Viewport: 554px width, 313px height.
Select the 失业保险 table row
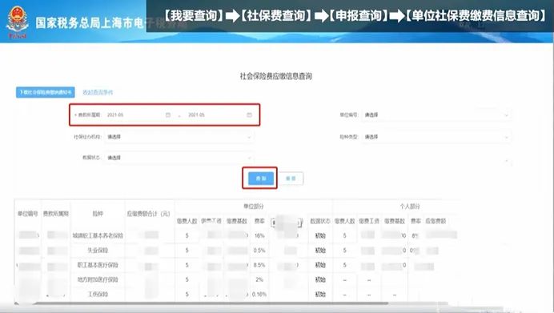[x=237, y=251]
